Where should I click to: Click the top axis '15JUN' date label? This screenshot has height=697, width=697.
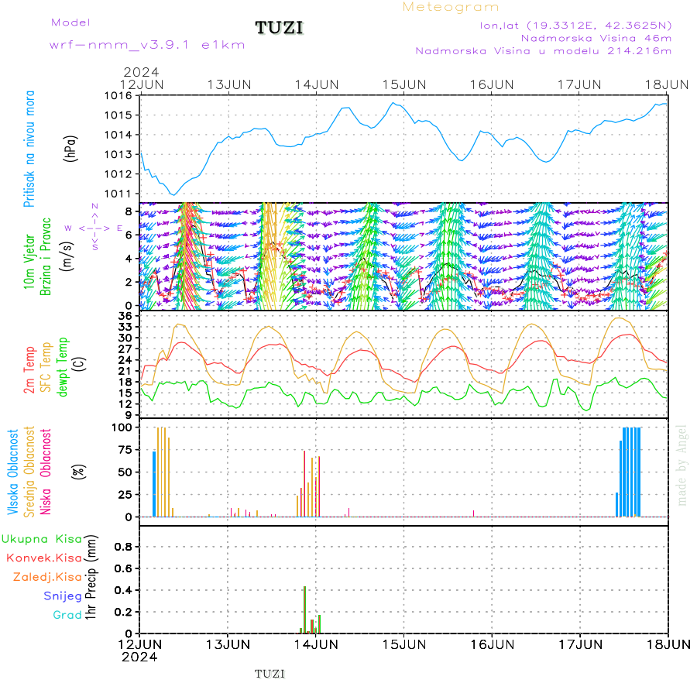(x=404, y=85)
